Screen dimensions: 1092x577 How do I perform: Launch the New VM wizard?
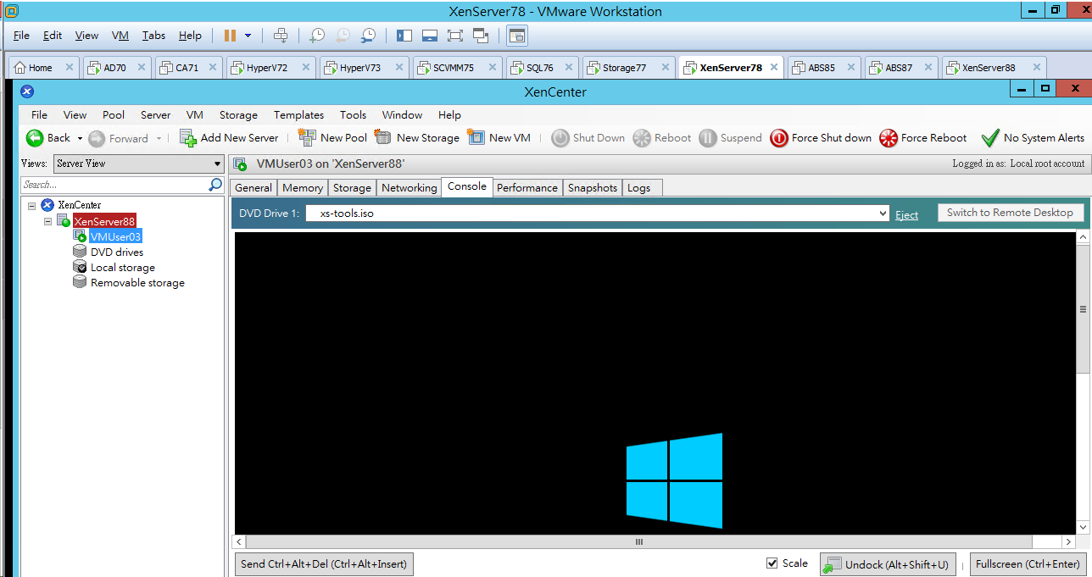click(499, 138)
